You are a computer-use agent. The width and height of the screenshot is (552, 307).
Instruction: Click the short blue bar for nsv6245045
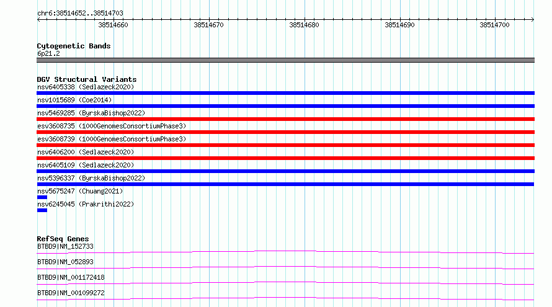42,210
